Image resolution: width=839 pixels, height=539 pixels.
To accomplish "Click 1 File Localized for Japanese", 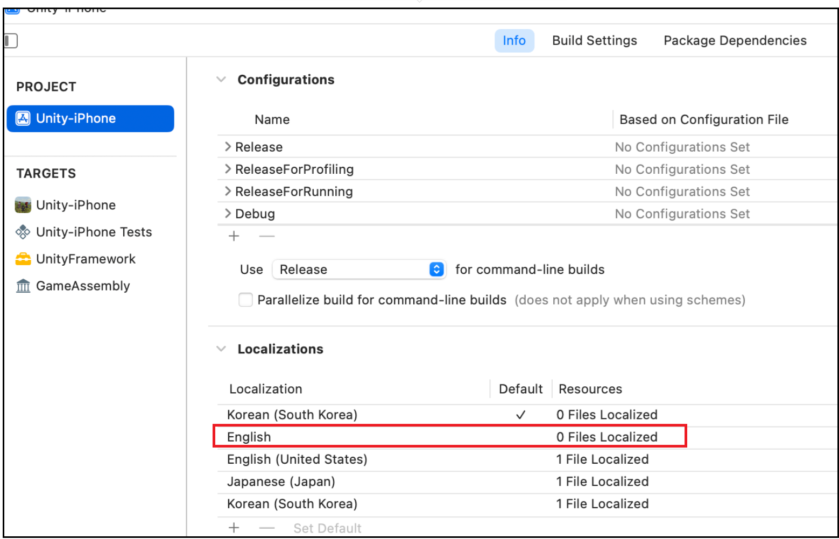I will pyautogui.click(x=602, y=481).
